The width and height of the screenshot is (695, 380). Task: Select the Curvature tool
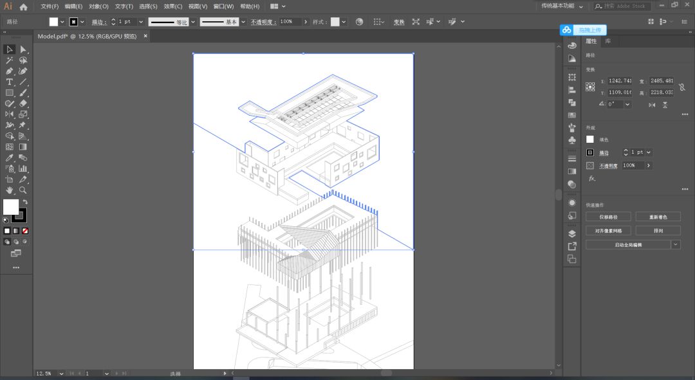click(23, 71)
